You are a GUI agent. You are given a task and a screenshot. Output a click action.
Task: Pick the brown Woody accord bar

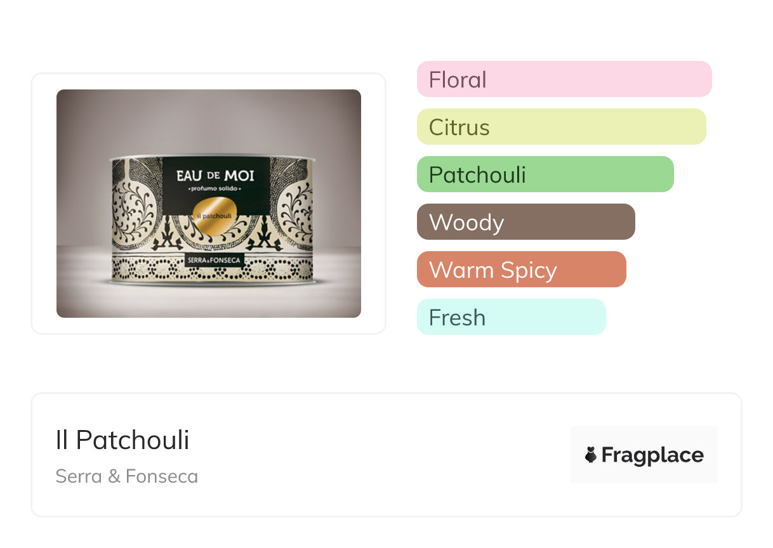pyautogui.click(x=525, y=222)
